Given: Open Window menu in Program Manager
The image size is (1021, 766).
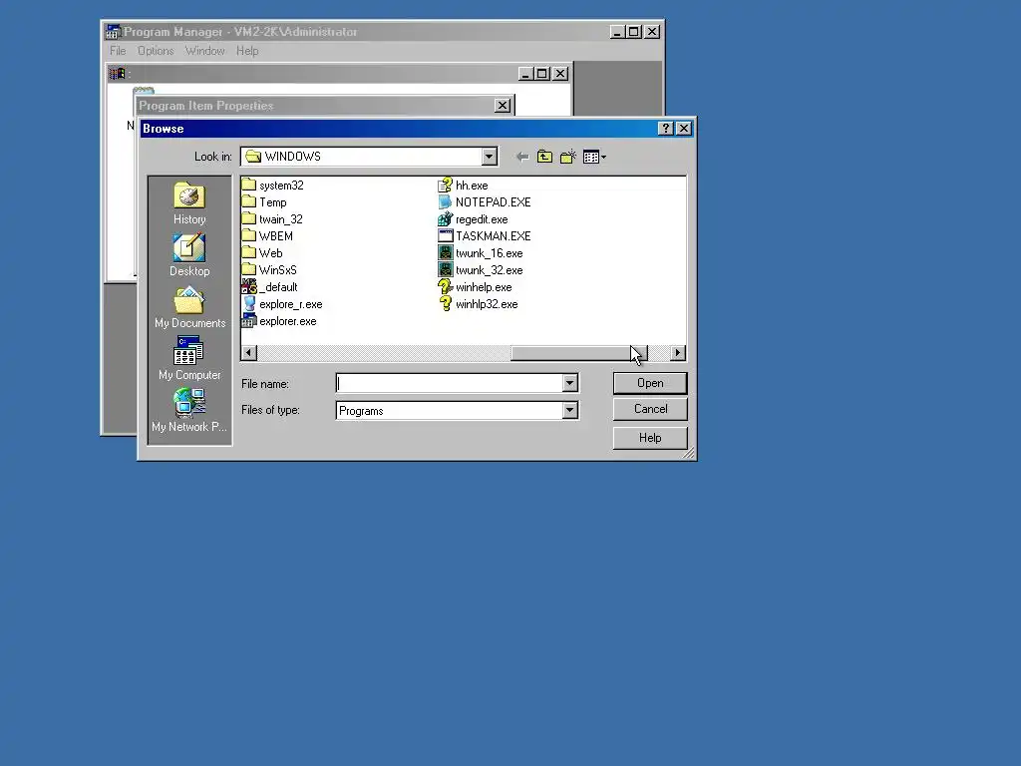Looking at the screenshot, I should coord(204,51).
